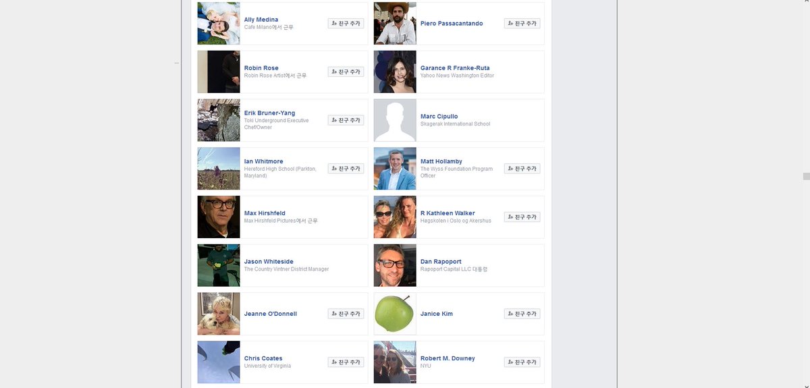Add Matt Hollamby as a friend
810x388 pixels.
tap(522, 169)
